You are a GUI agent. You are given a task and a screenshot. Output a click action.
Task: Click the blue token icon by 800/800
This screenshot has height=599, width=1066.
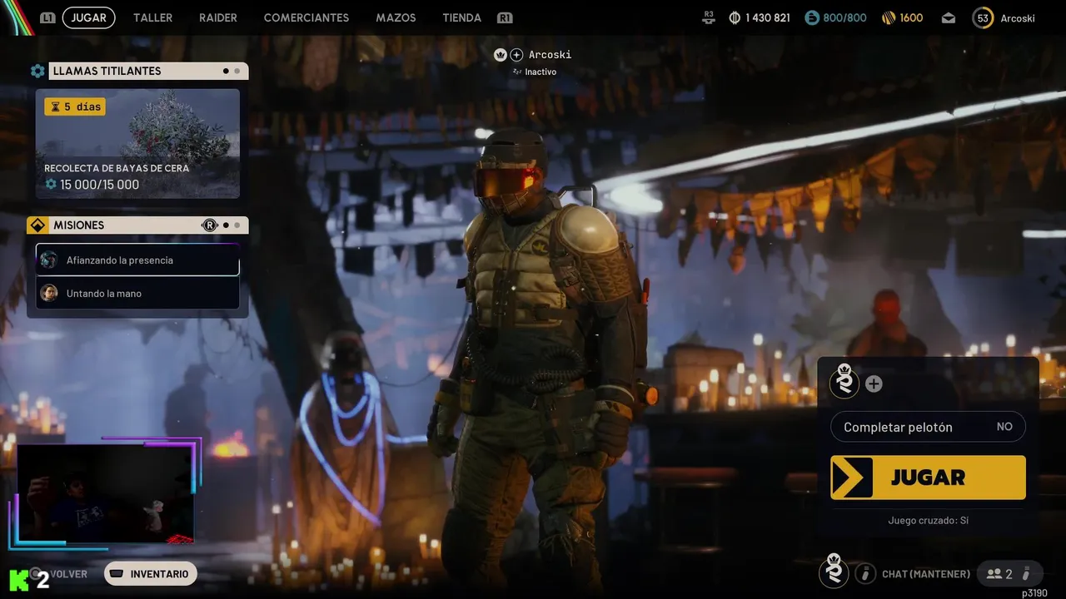click(812, 17)
